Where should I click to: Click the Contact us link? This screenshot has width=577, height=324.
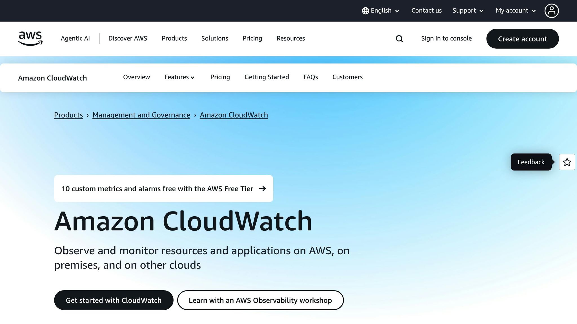(x=427, y=11)
